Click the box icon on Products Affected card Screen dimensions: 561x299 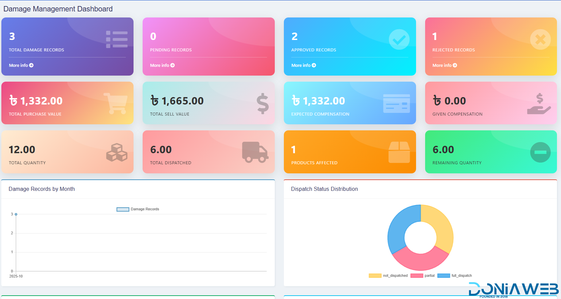(x=399, y=152)
